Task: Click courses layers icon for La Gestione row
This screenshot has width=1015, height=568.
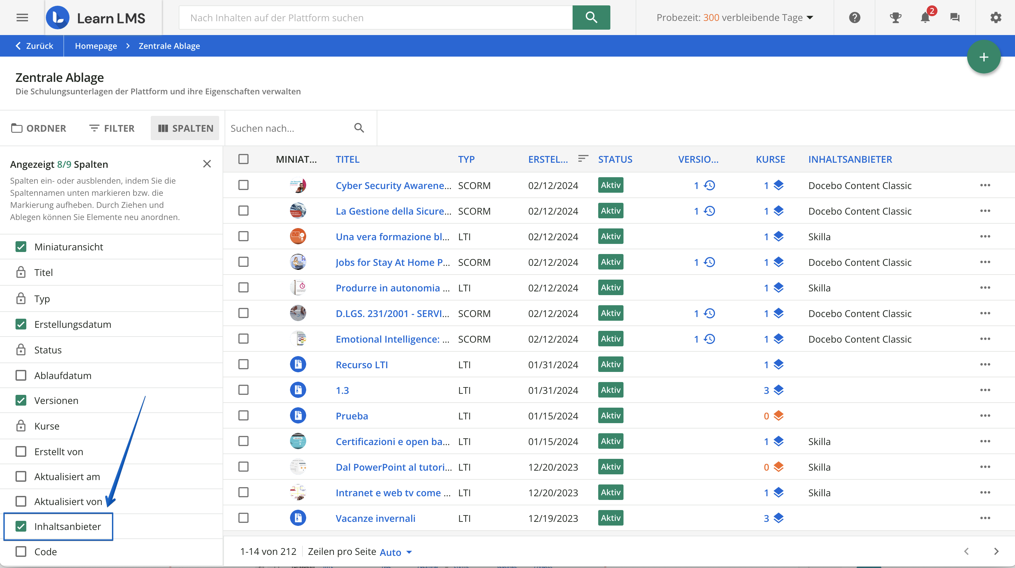Action: tap(778, 211)
